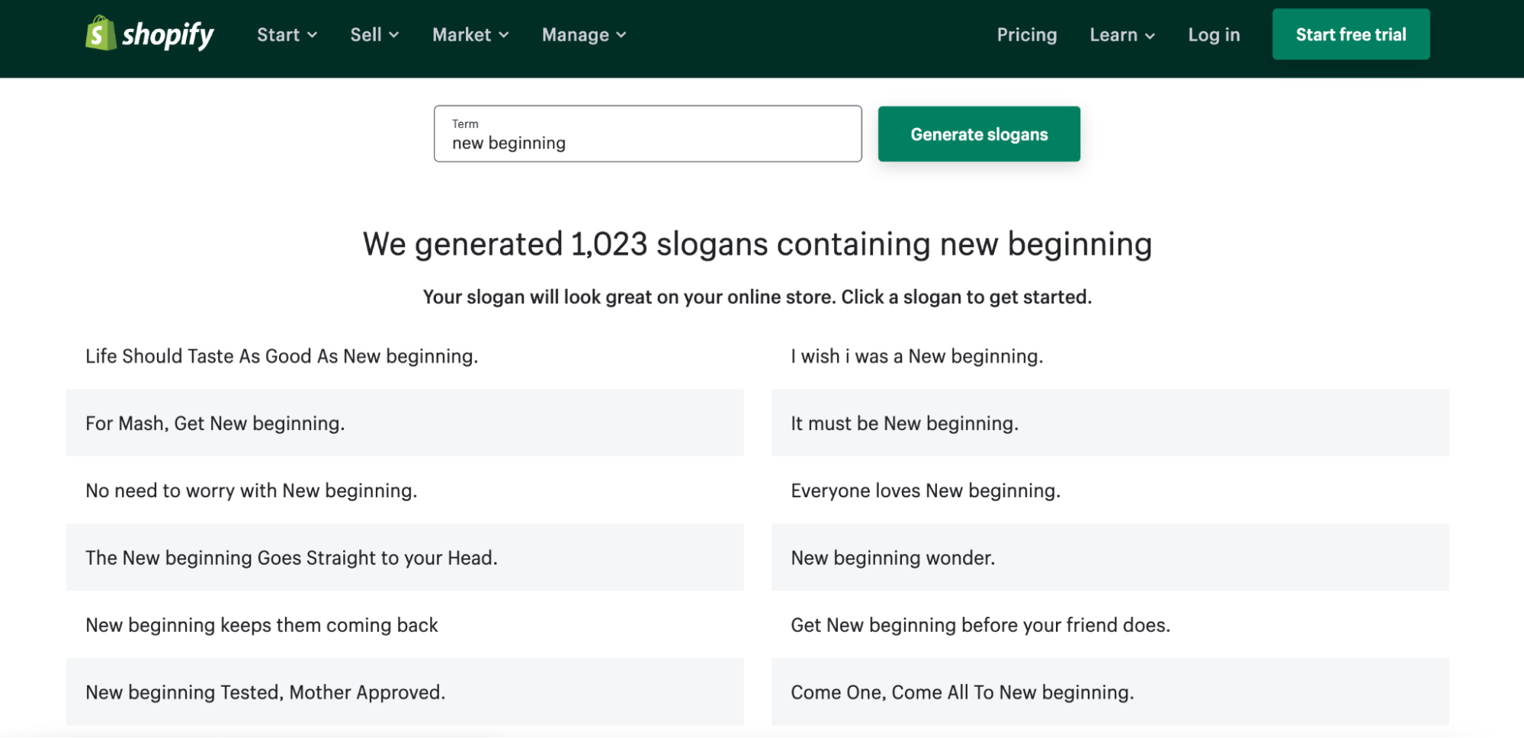This screenshot has width=1524, height=738.
Task: Expand the Manage navigation menu
Action: pyautogui.click(x=584, y=35)
